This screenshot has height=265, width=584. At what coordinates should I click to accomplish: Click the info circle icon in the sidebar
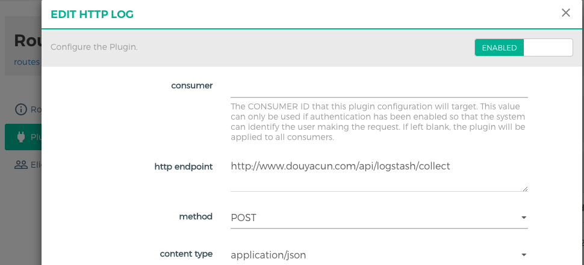21,109
